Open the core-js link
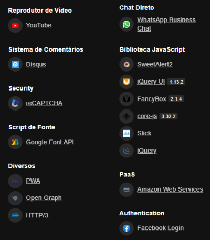Viewport: 210px width, 240px height. pos(147,116)
